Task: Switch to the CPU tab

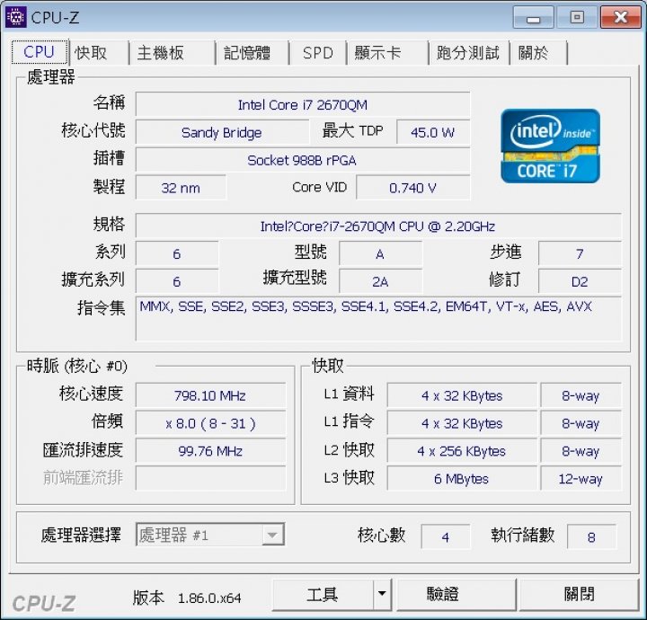Action: coord(40,52)
